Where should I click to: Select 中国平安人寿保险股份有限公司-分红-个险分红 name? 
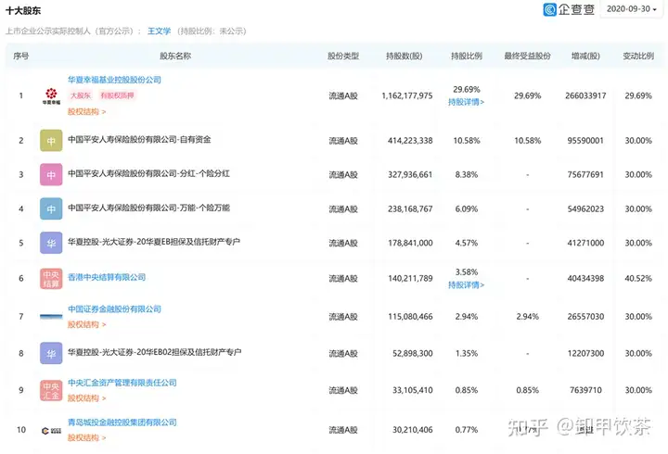tap(148, 173)
